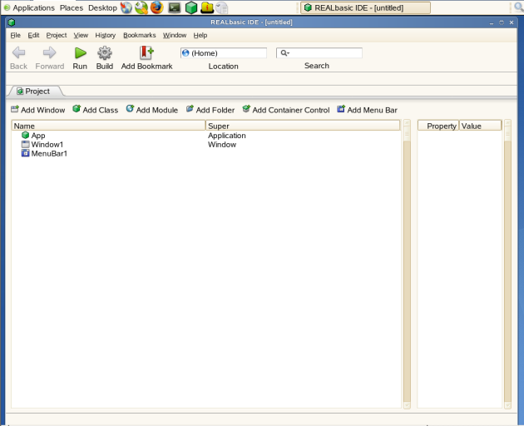This screenshot has width=524, height=426.
Task: Click the green cube icon in title bar
Action: [x=12, y=22]
